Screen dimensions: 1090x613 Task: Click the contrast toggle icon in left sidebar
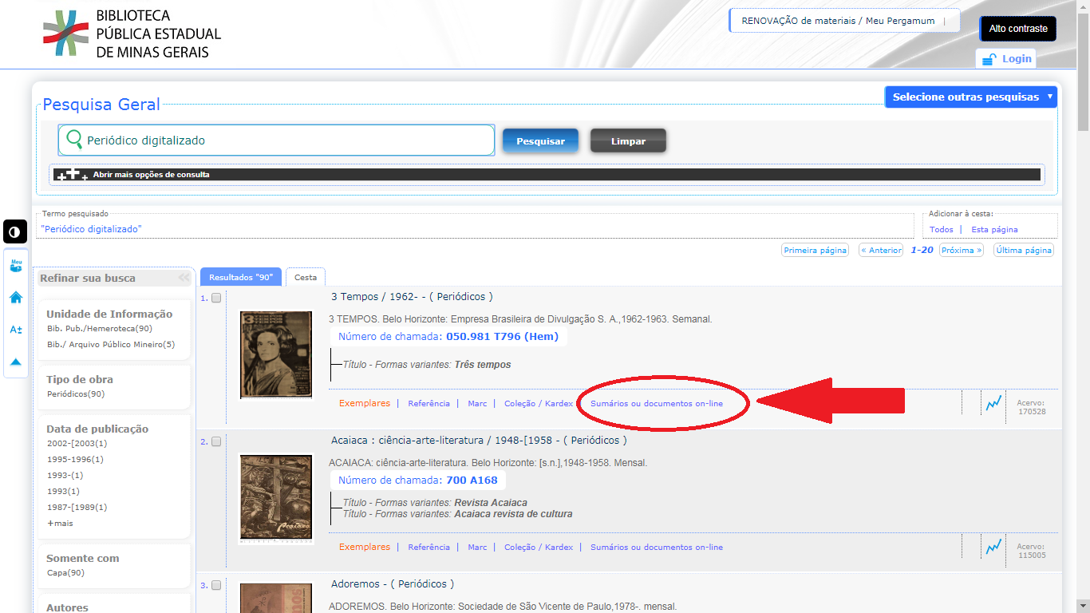click(x=15, y=232)
